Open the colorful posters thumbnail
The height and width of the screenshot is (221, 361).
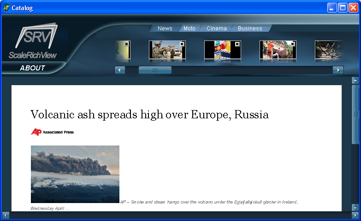click(x=219, y=52)
